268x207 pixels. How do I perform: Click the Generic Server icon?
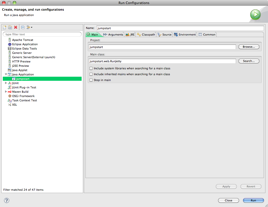10,53
